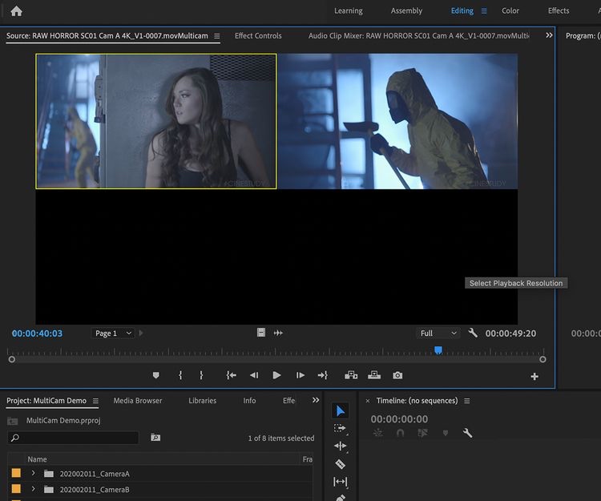Switch to the Effects workspace

click(558, 10)
